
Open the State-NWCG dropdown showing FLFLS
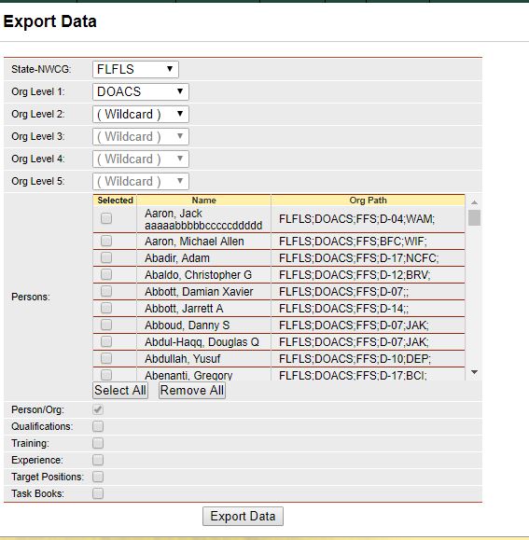tap(135, 70)
